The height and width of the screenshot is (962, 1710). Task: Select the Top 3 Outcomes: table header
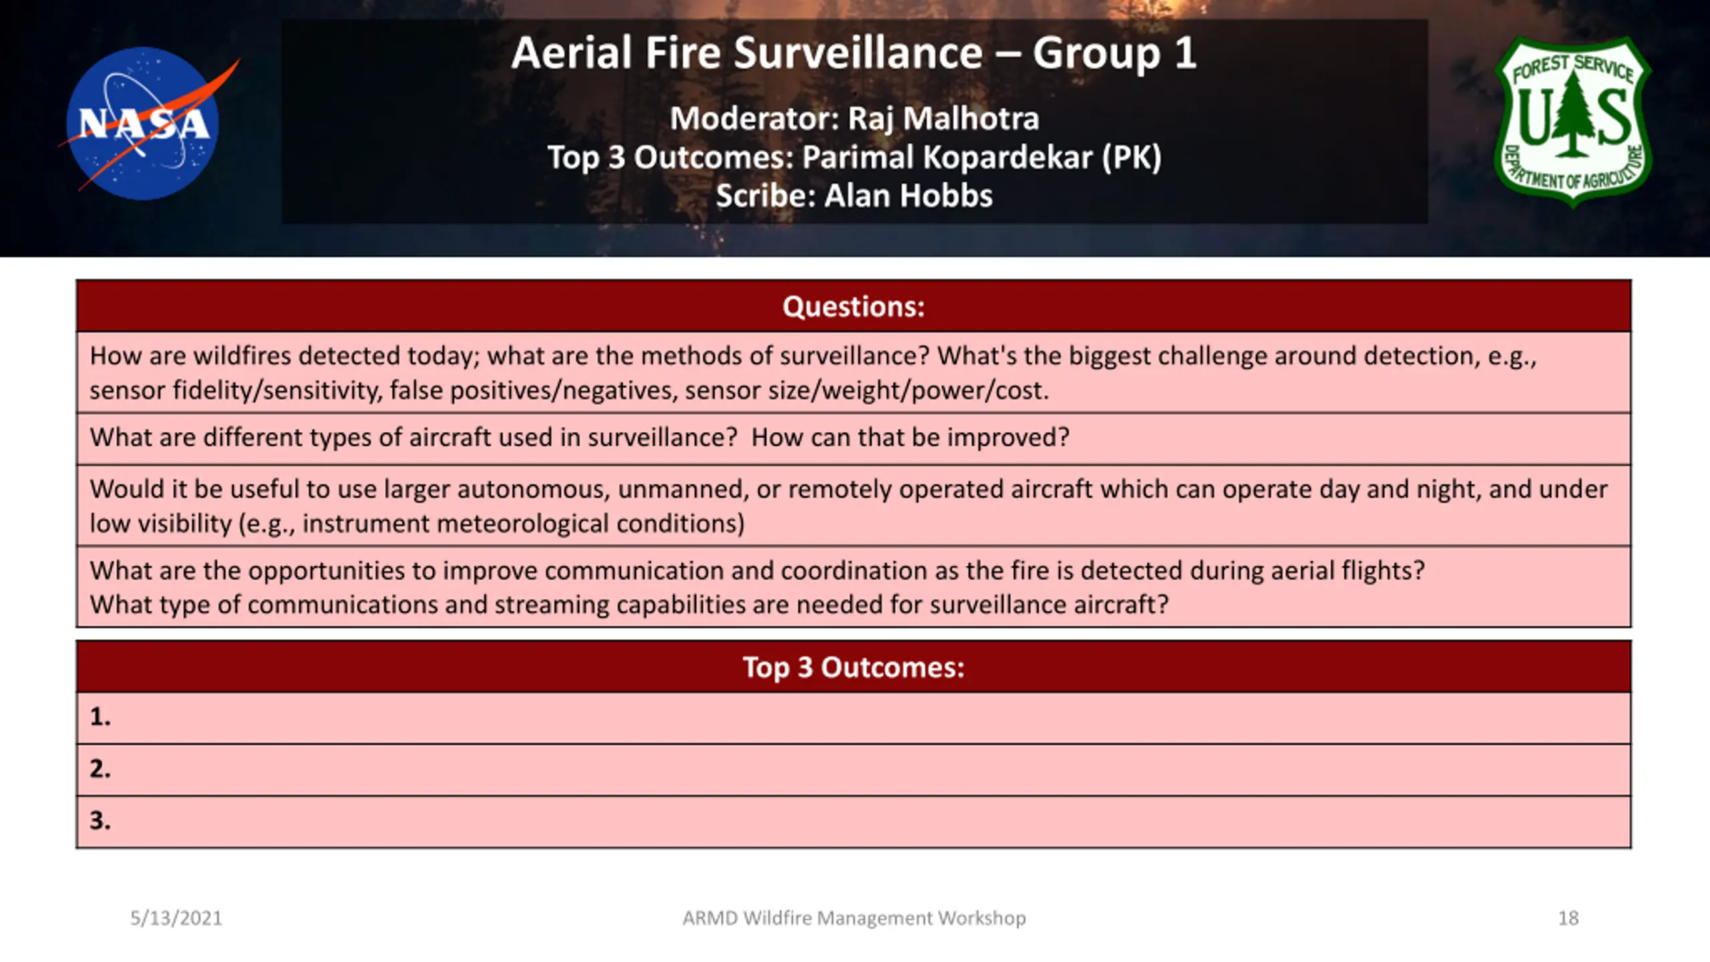coord(854,667)
